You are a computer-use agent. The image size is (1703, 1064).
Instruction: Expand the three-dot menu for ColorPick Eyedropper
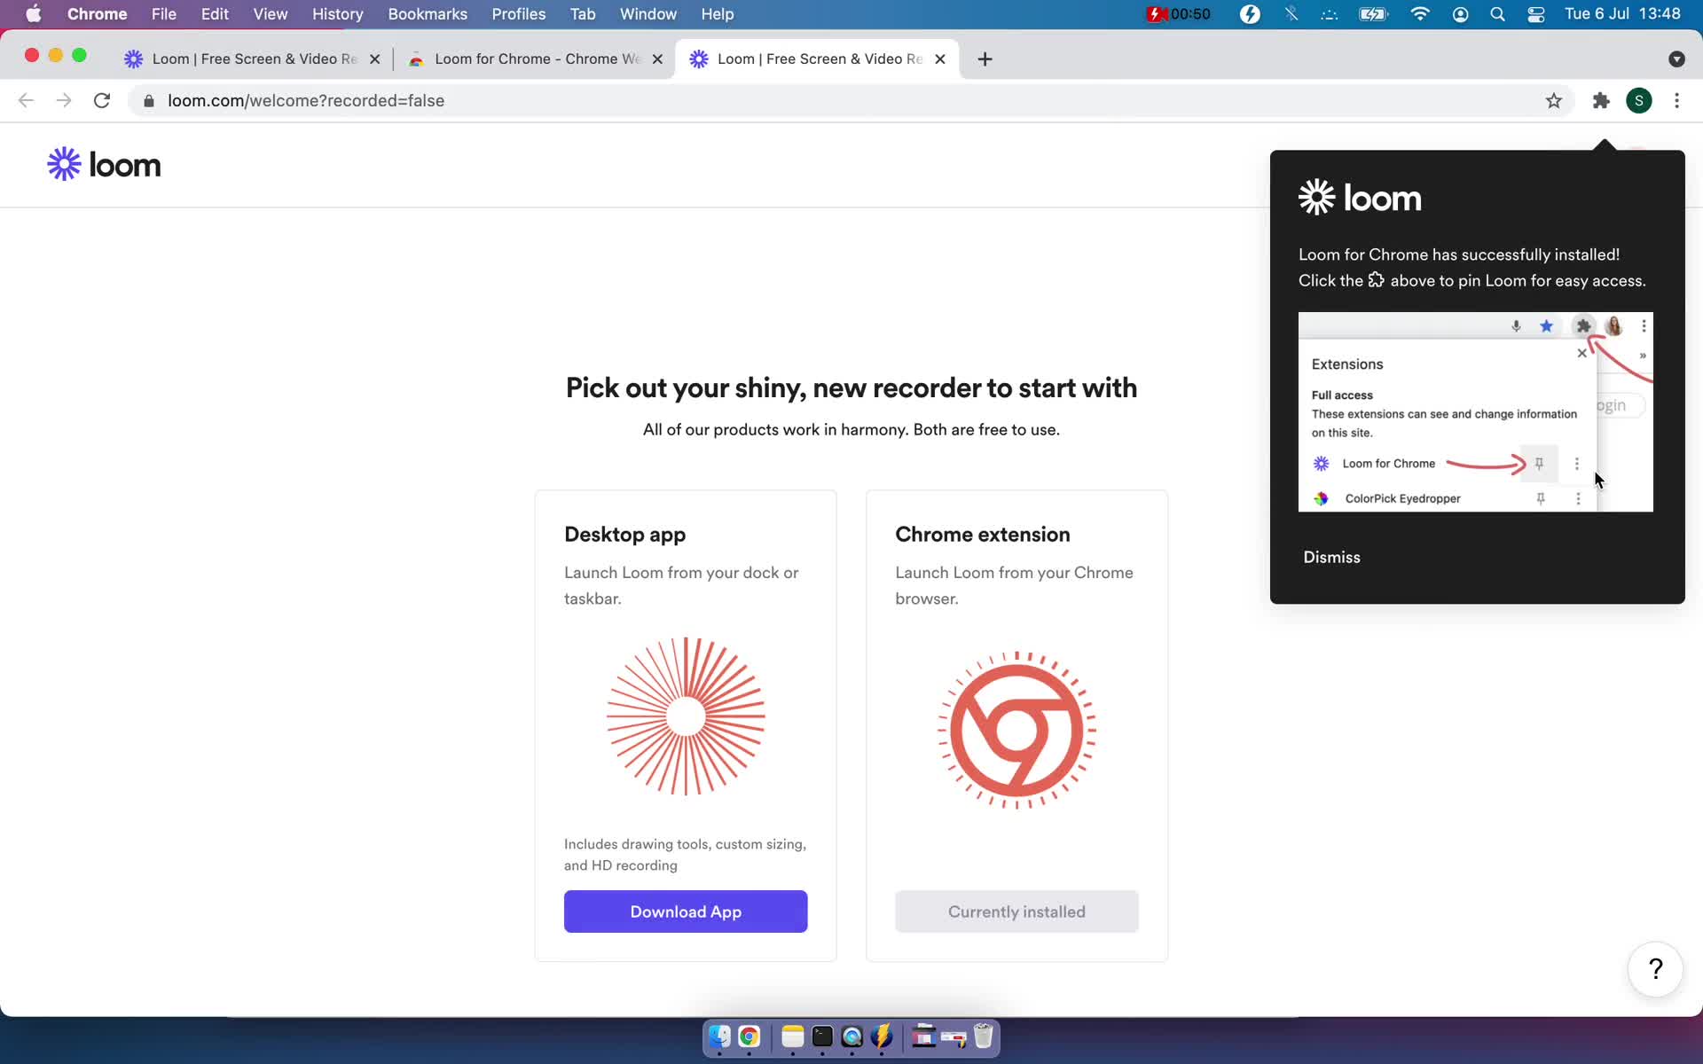(x=1577, y=497)
